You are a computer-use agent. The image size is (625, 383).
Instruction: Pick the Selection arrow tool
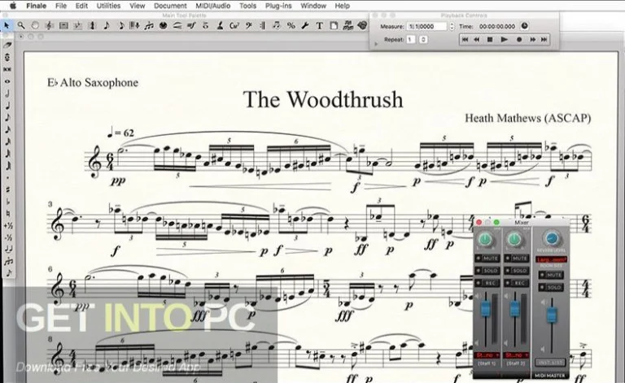tap(7, 26)
